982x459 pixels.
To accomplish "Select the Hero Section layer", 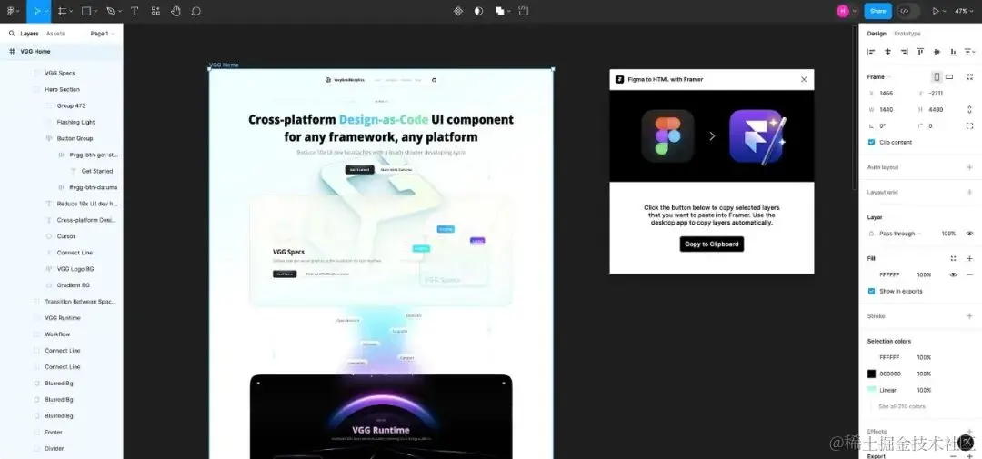I will coord(62,90).
